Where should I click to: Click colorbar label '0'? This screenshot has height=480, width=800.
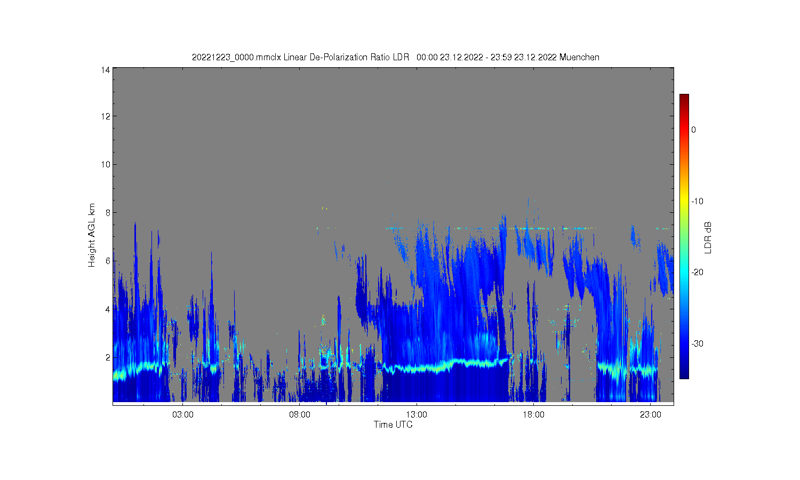click(x=694, y=130)
